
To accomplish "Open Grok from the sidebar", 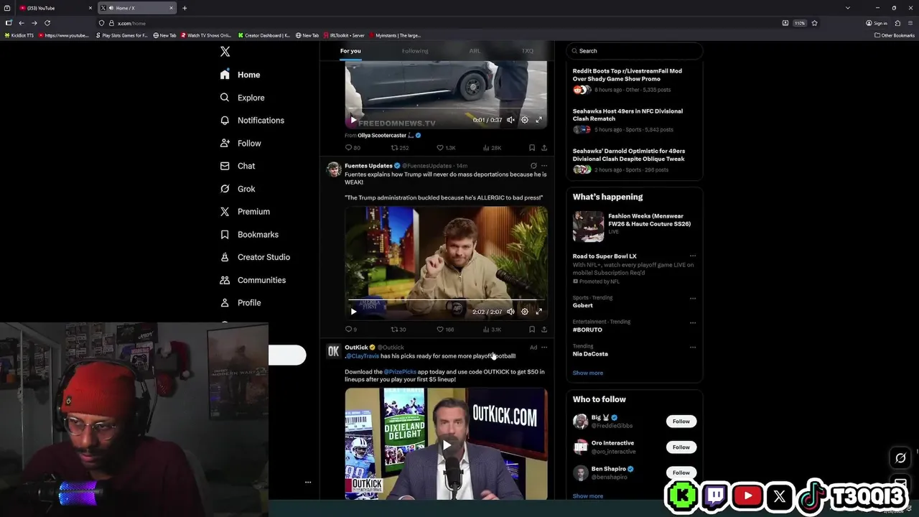I will 238,189.
